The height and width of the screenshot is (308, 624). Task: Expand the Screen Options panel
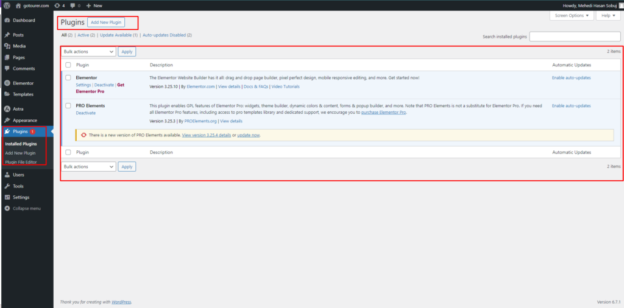572,15
